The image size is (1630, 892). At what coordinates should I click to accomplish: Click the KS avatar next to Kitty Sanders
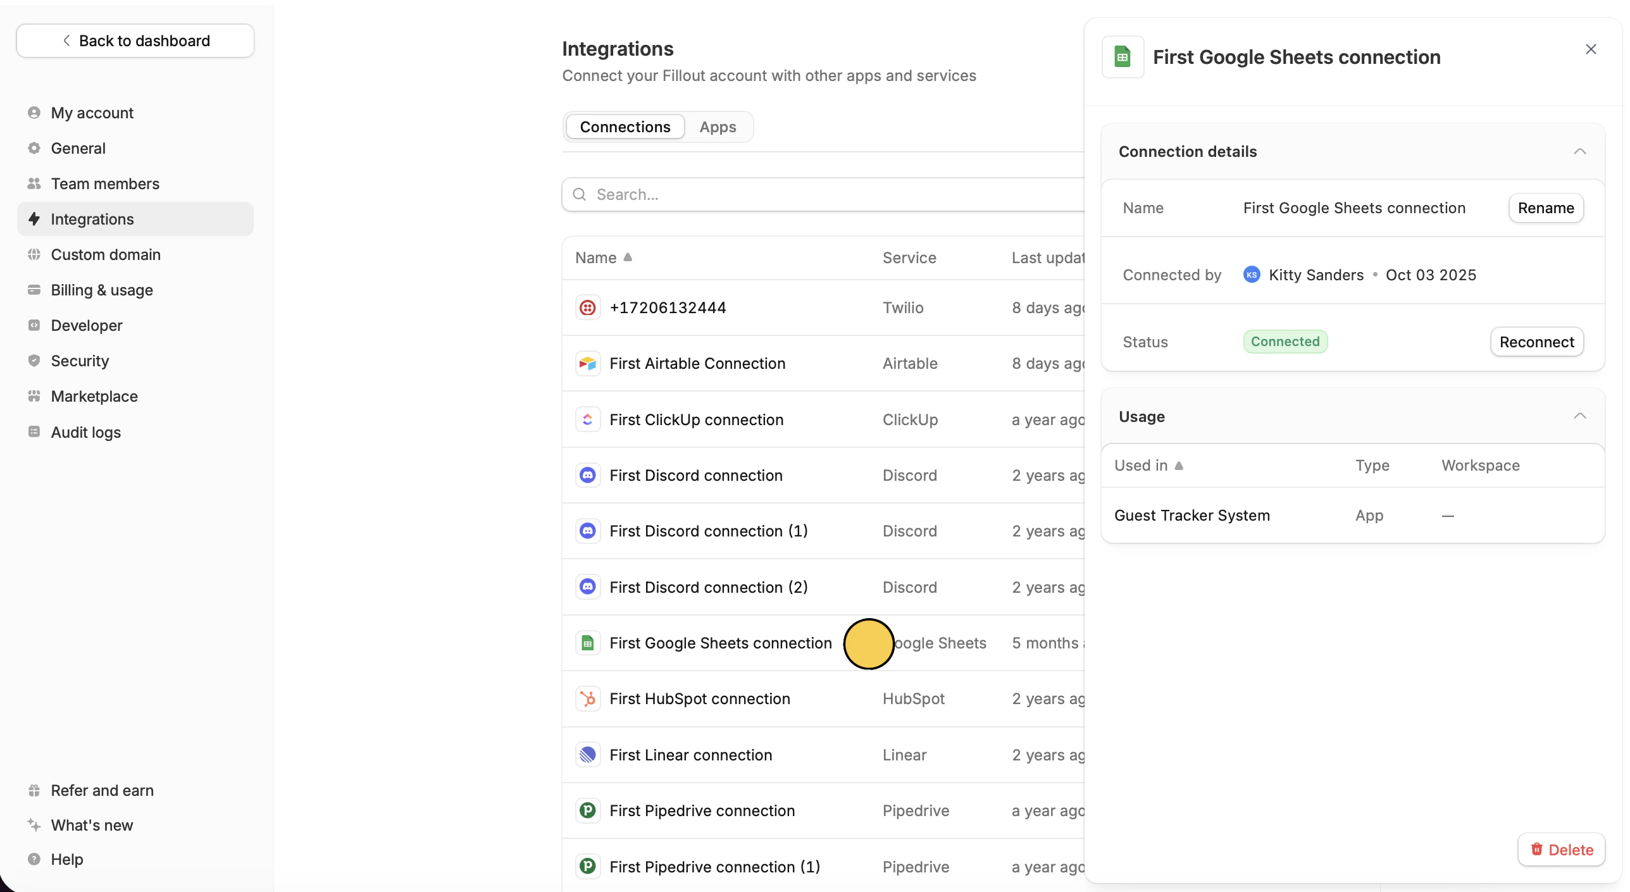tap(1251, 275)
